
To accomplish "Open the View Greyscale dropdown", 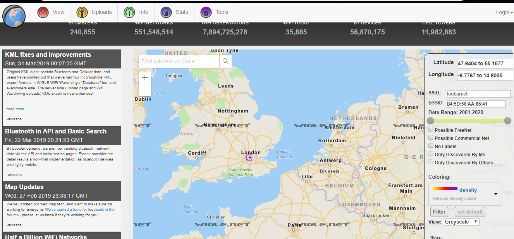I will pos(461,222).
